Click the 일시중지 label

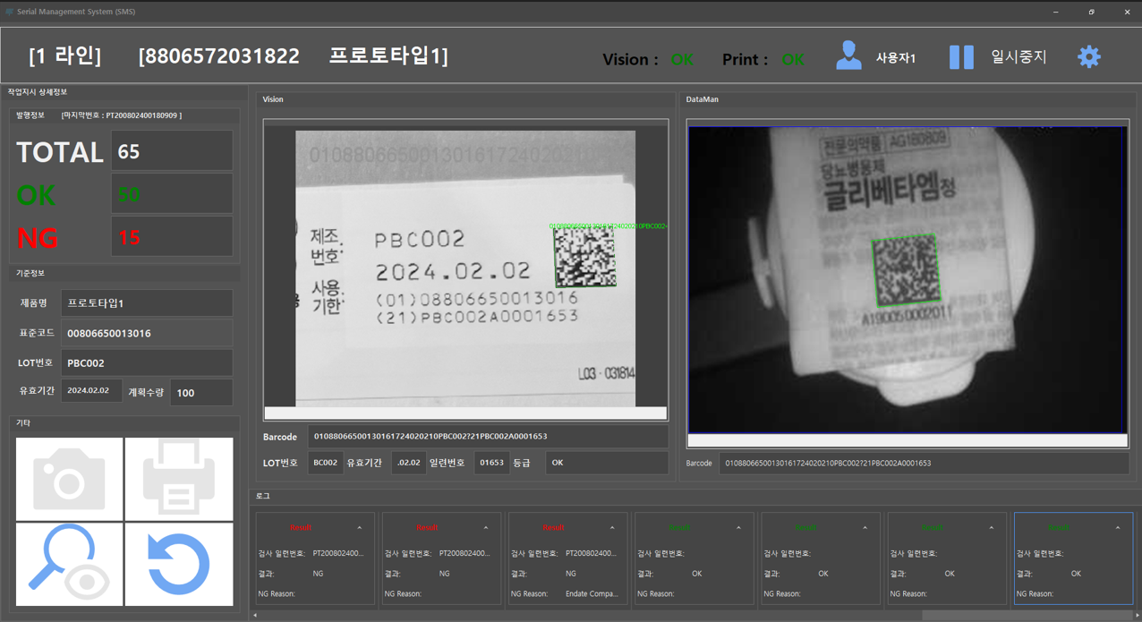coord(1018,56)
